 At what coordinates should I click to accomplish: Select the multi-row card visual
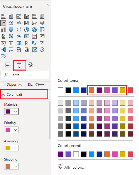click(x=34, y=36)
